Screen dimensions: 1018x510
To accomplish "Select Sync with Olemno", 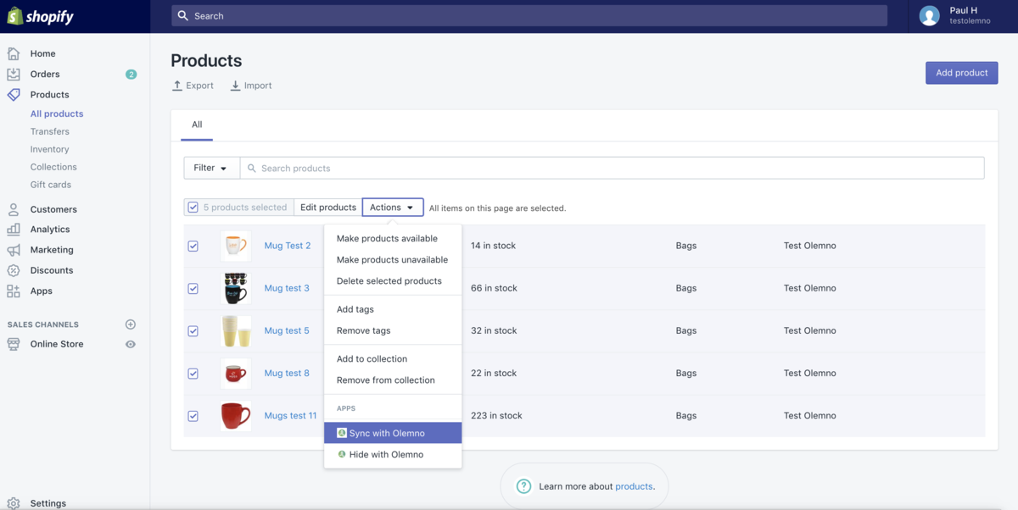I will [393, 433].
